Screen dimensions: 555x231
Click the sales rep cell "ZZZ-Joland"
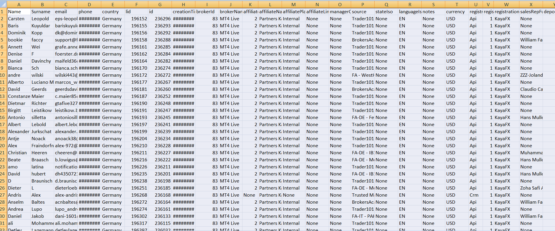[x=531, y=75]
